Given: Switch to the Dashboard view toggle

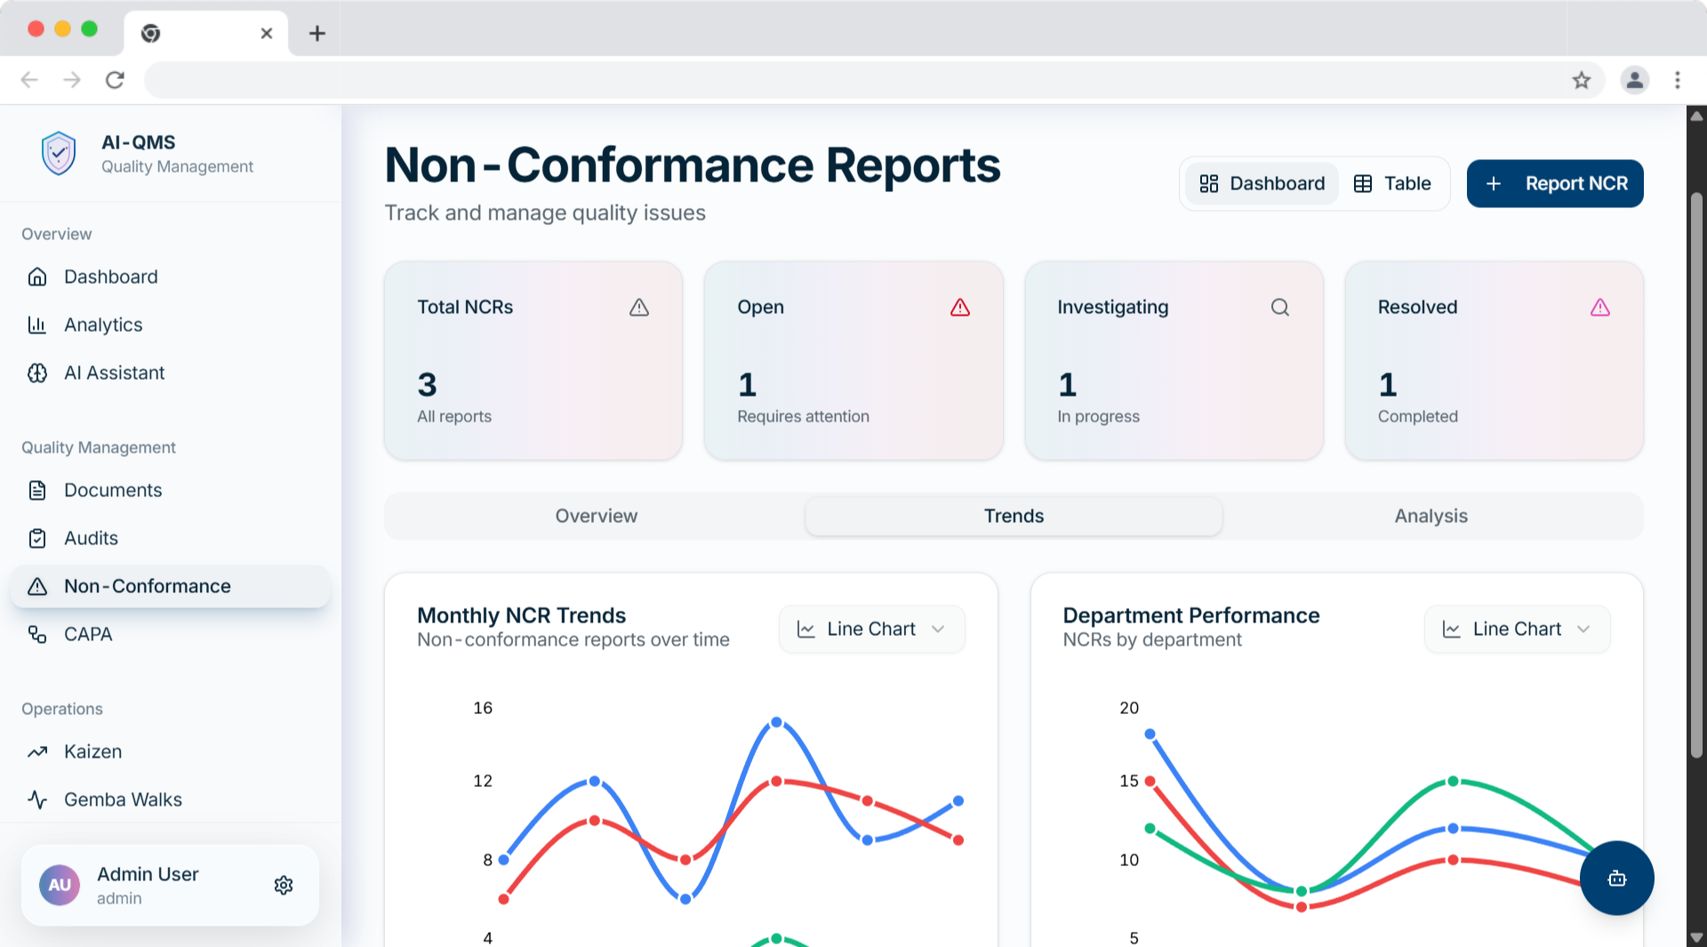Looking at the screenshot, I should tap(1262, 183).
